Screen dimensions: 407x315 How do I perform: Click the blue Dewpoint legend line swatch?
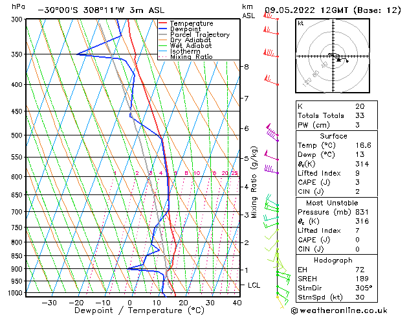point(163,29)
